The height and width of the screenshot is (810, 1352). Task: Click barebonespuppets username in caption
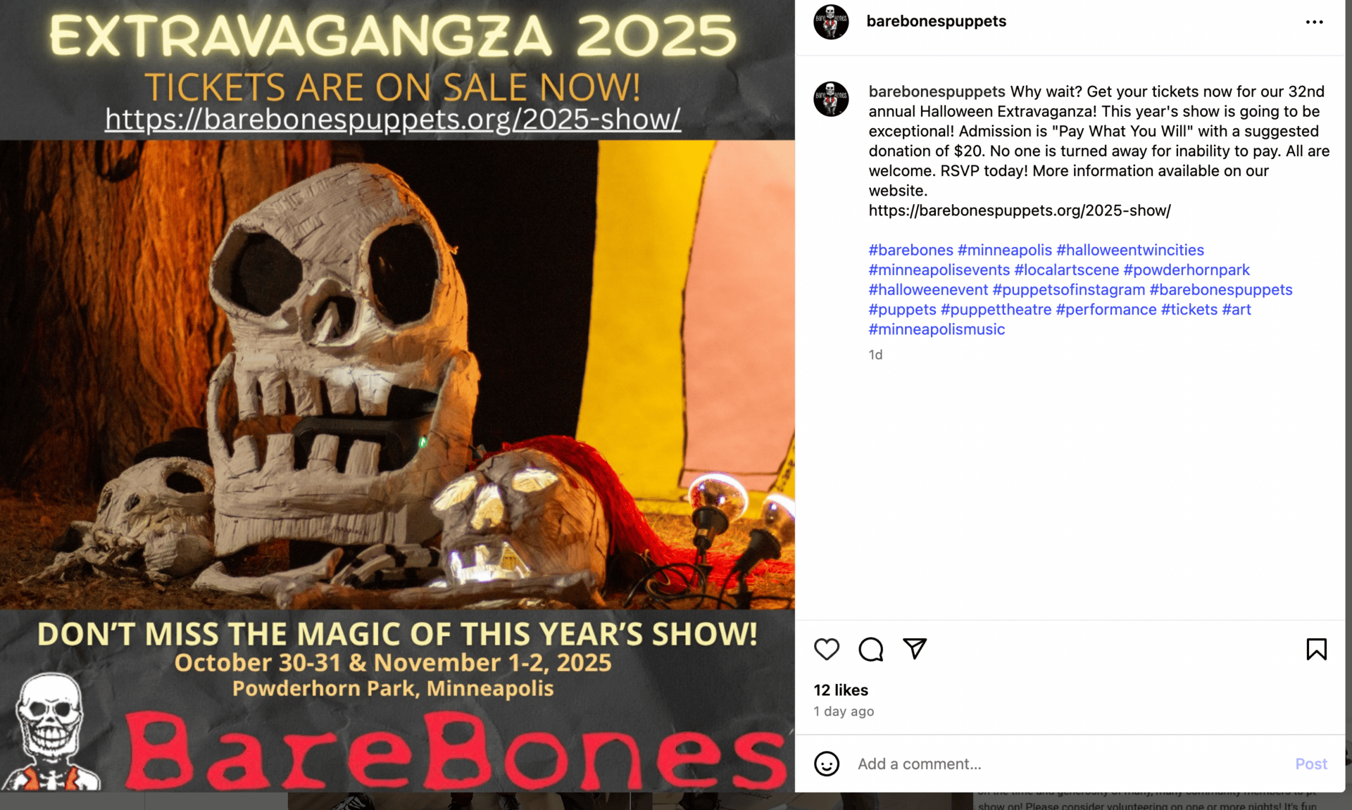[937, 91]
